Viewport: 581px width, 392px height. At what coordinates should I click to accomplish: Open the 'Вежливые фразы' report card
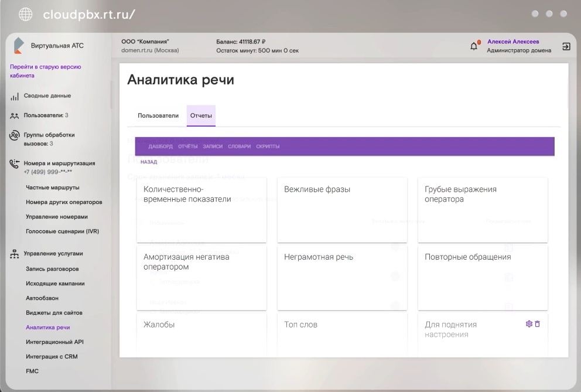[342, 210]
